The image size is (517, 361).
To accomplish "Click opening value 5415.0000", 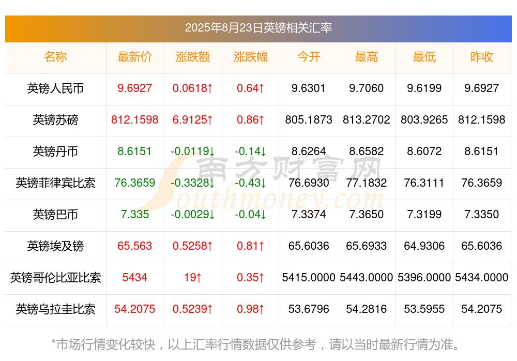I will click(x=309, y=278).
